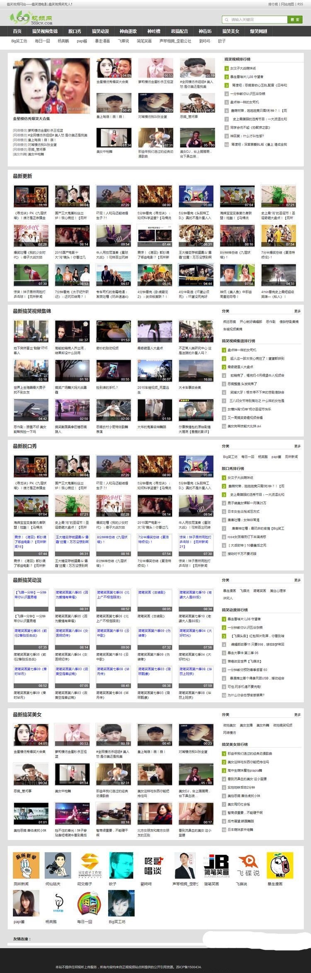This screenshot has width=311, height=973.
Task: Select 屌丝心理学 category in 动漫 panel
Action: pyautogui.click(x=278, y=591)
